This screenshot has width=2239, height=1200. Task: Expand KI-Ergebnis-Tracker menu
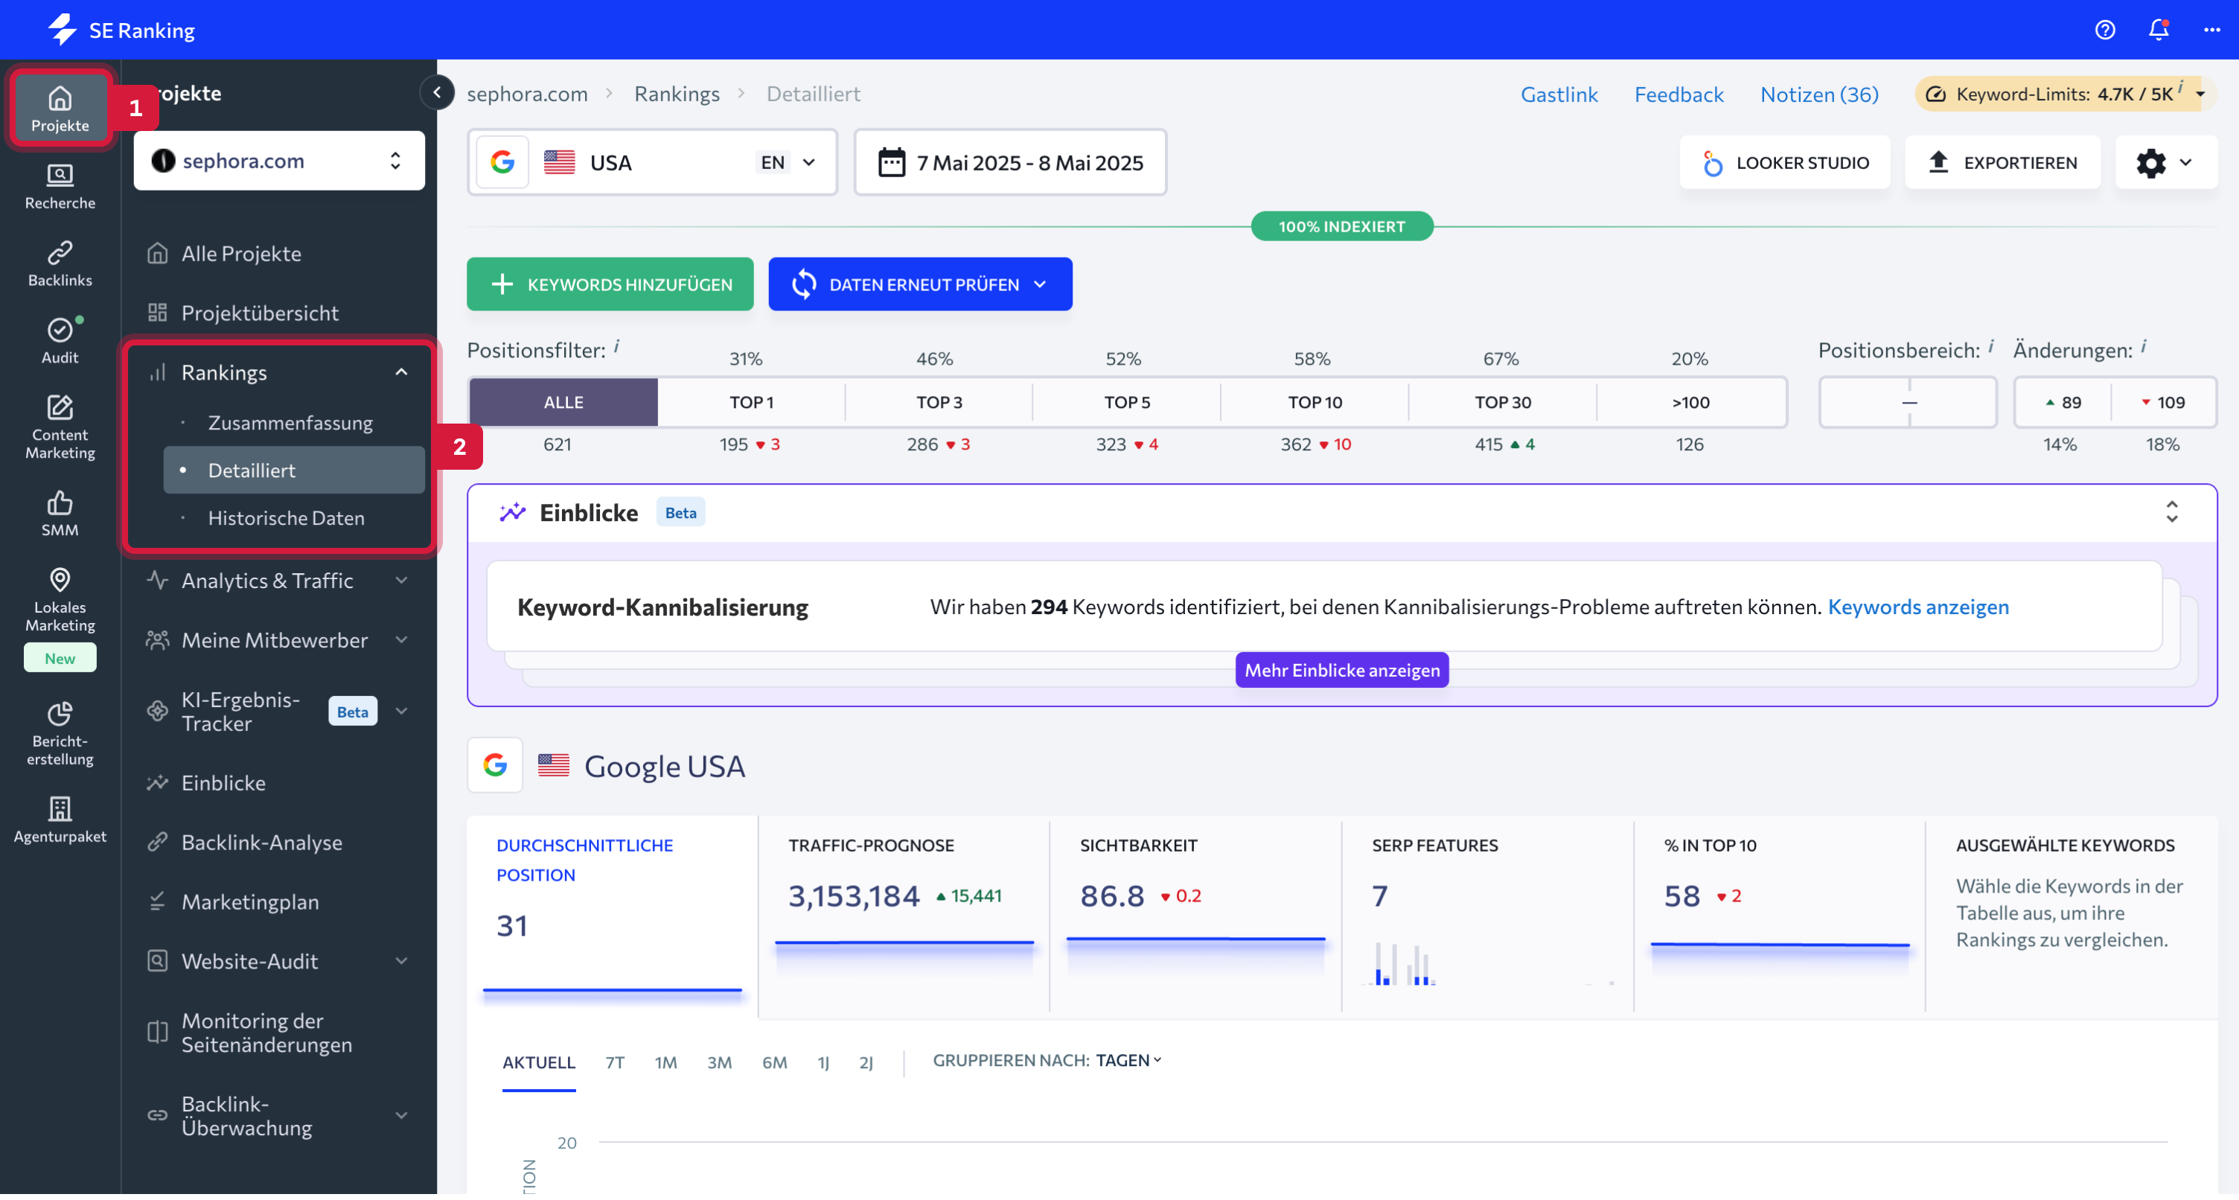coord(401,712)
